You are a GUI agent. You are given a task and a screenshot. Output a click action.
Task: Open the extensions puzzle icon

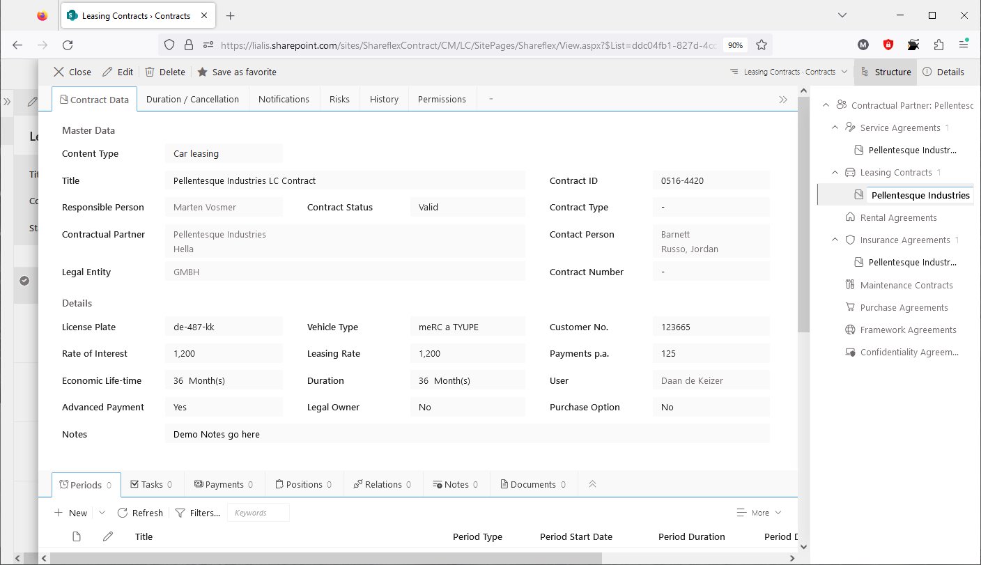(x=938, y=45)
